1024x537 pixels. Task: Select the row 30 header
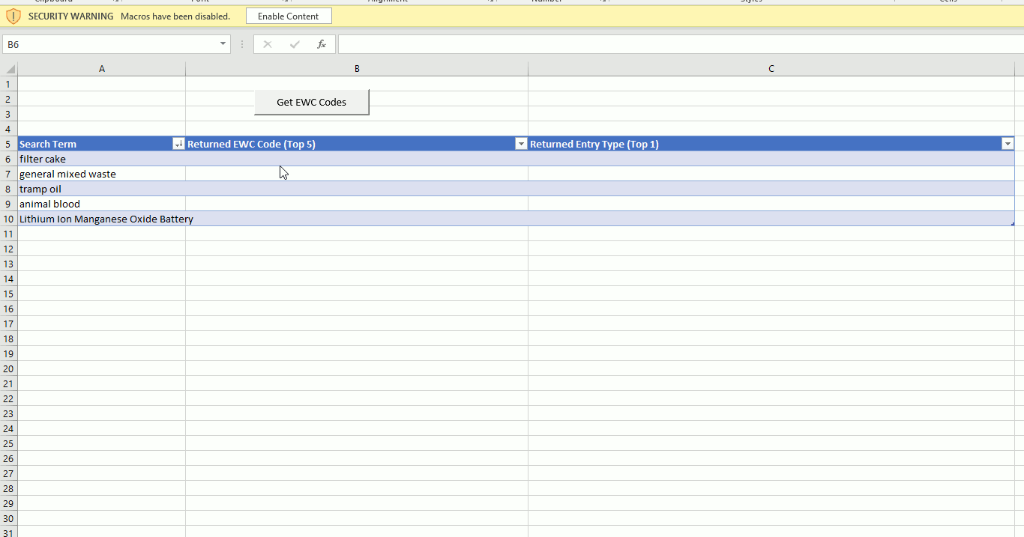(x=9, y=518)
